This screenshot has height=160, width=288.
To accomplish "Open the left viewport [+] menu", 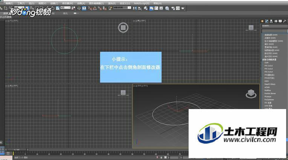I will [7, 86].
